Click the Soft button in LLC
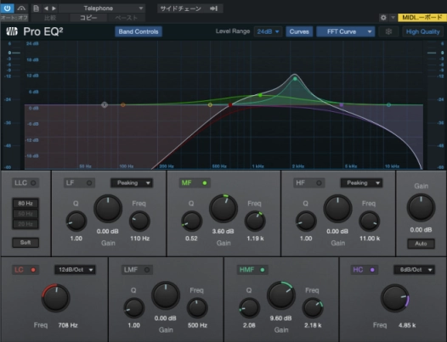447x342 pixels. [x=25, y=243]
